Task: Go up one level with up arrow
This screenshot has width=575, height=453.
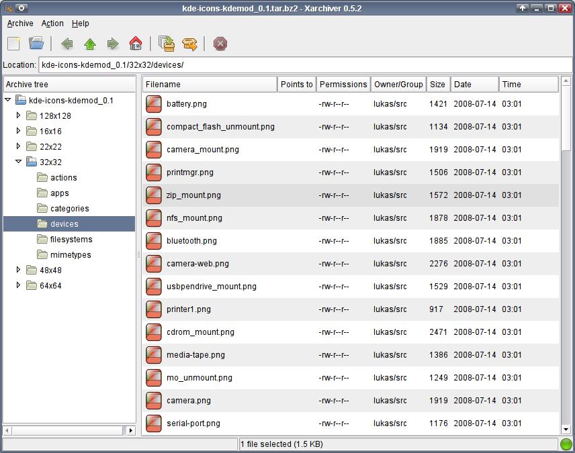Action: coord(90,44)
